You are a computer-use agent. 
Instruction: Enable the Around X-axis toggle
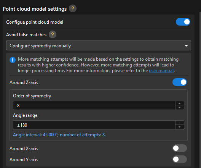coord(180,148)
